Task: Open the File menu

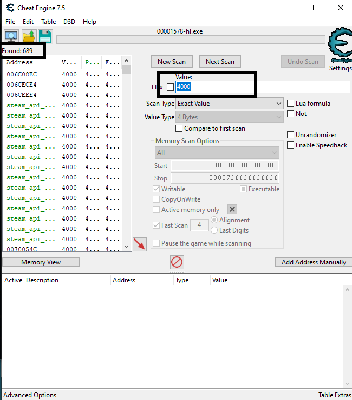Action: [x=10, y=22]
